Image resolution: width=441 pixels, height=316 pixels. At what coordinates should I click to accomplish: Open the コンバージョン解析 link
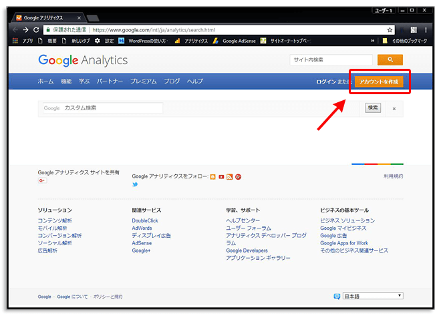pyautogui.click(x=59, y=236)
